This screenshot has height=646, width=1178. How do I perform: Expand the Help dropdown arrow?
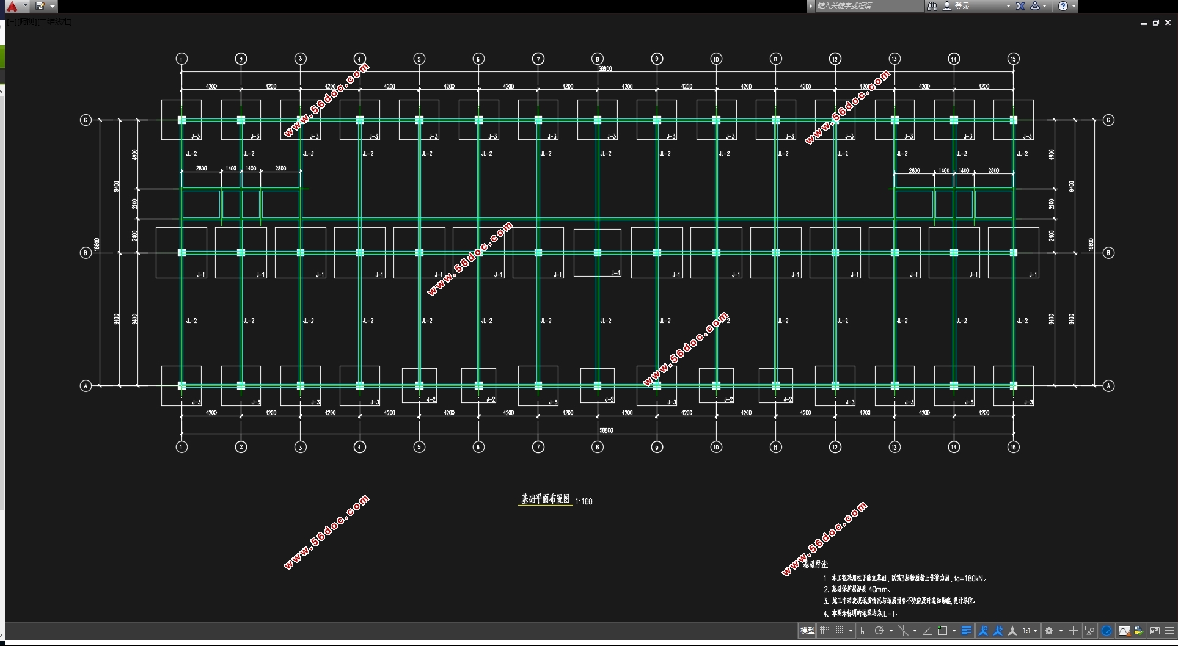[x=1074, y=6]
